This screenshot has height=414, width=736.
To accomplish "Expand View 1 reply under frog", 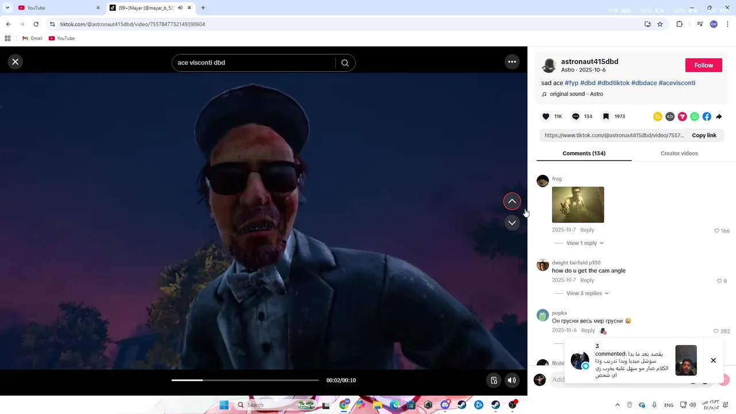I will 585,243.
